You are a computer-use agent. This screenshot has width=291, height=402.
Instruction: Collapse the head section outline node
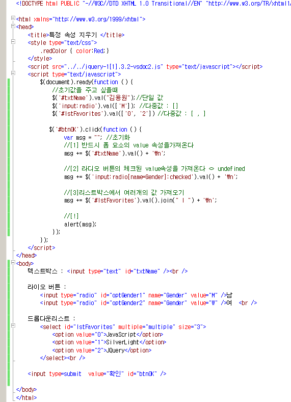[13, 26]
